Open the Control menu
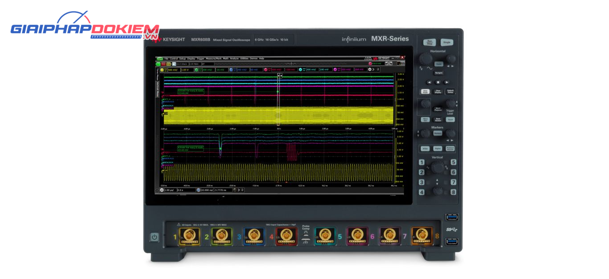609x279 pixels. [x=174, y=58]
